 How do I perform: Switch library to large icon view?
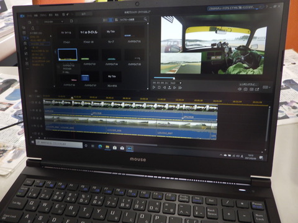pyautogui.click(x=111, y=20)
